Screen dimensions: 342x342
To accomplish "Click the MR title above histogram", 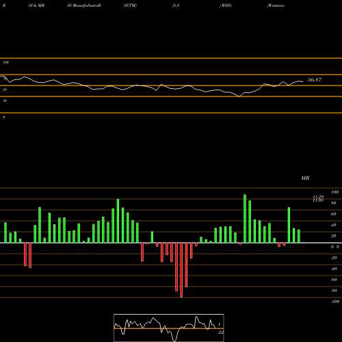I will [x=305, y=178].
